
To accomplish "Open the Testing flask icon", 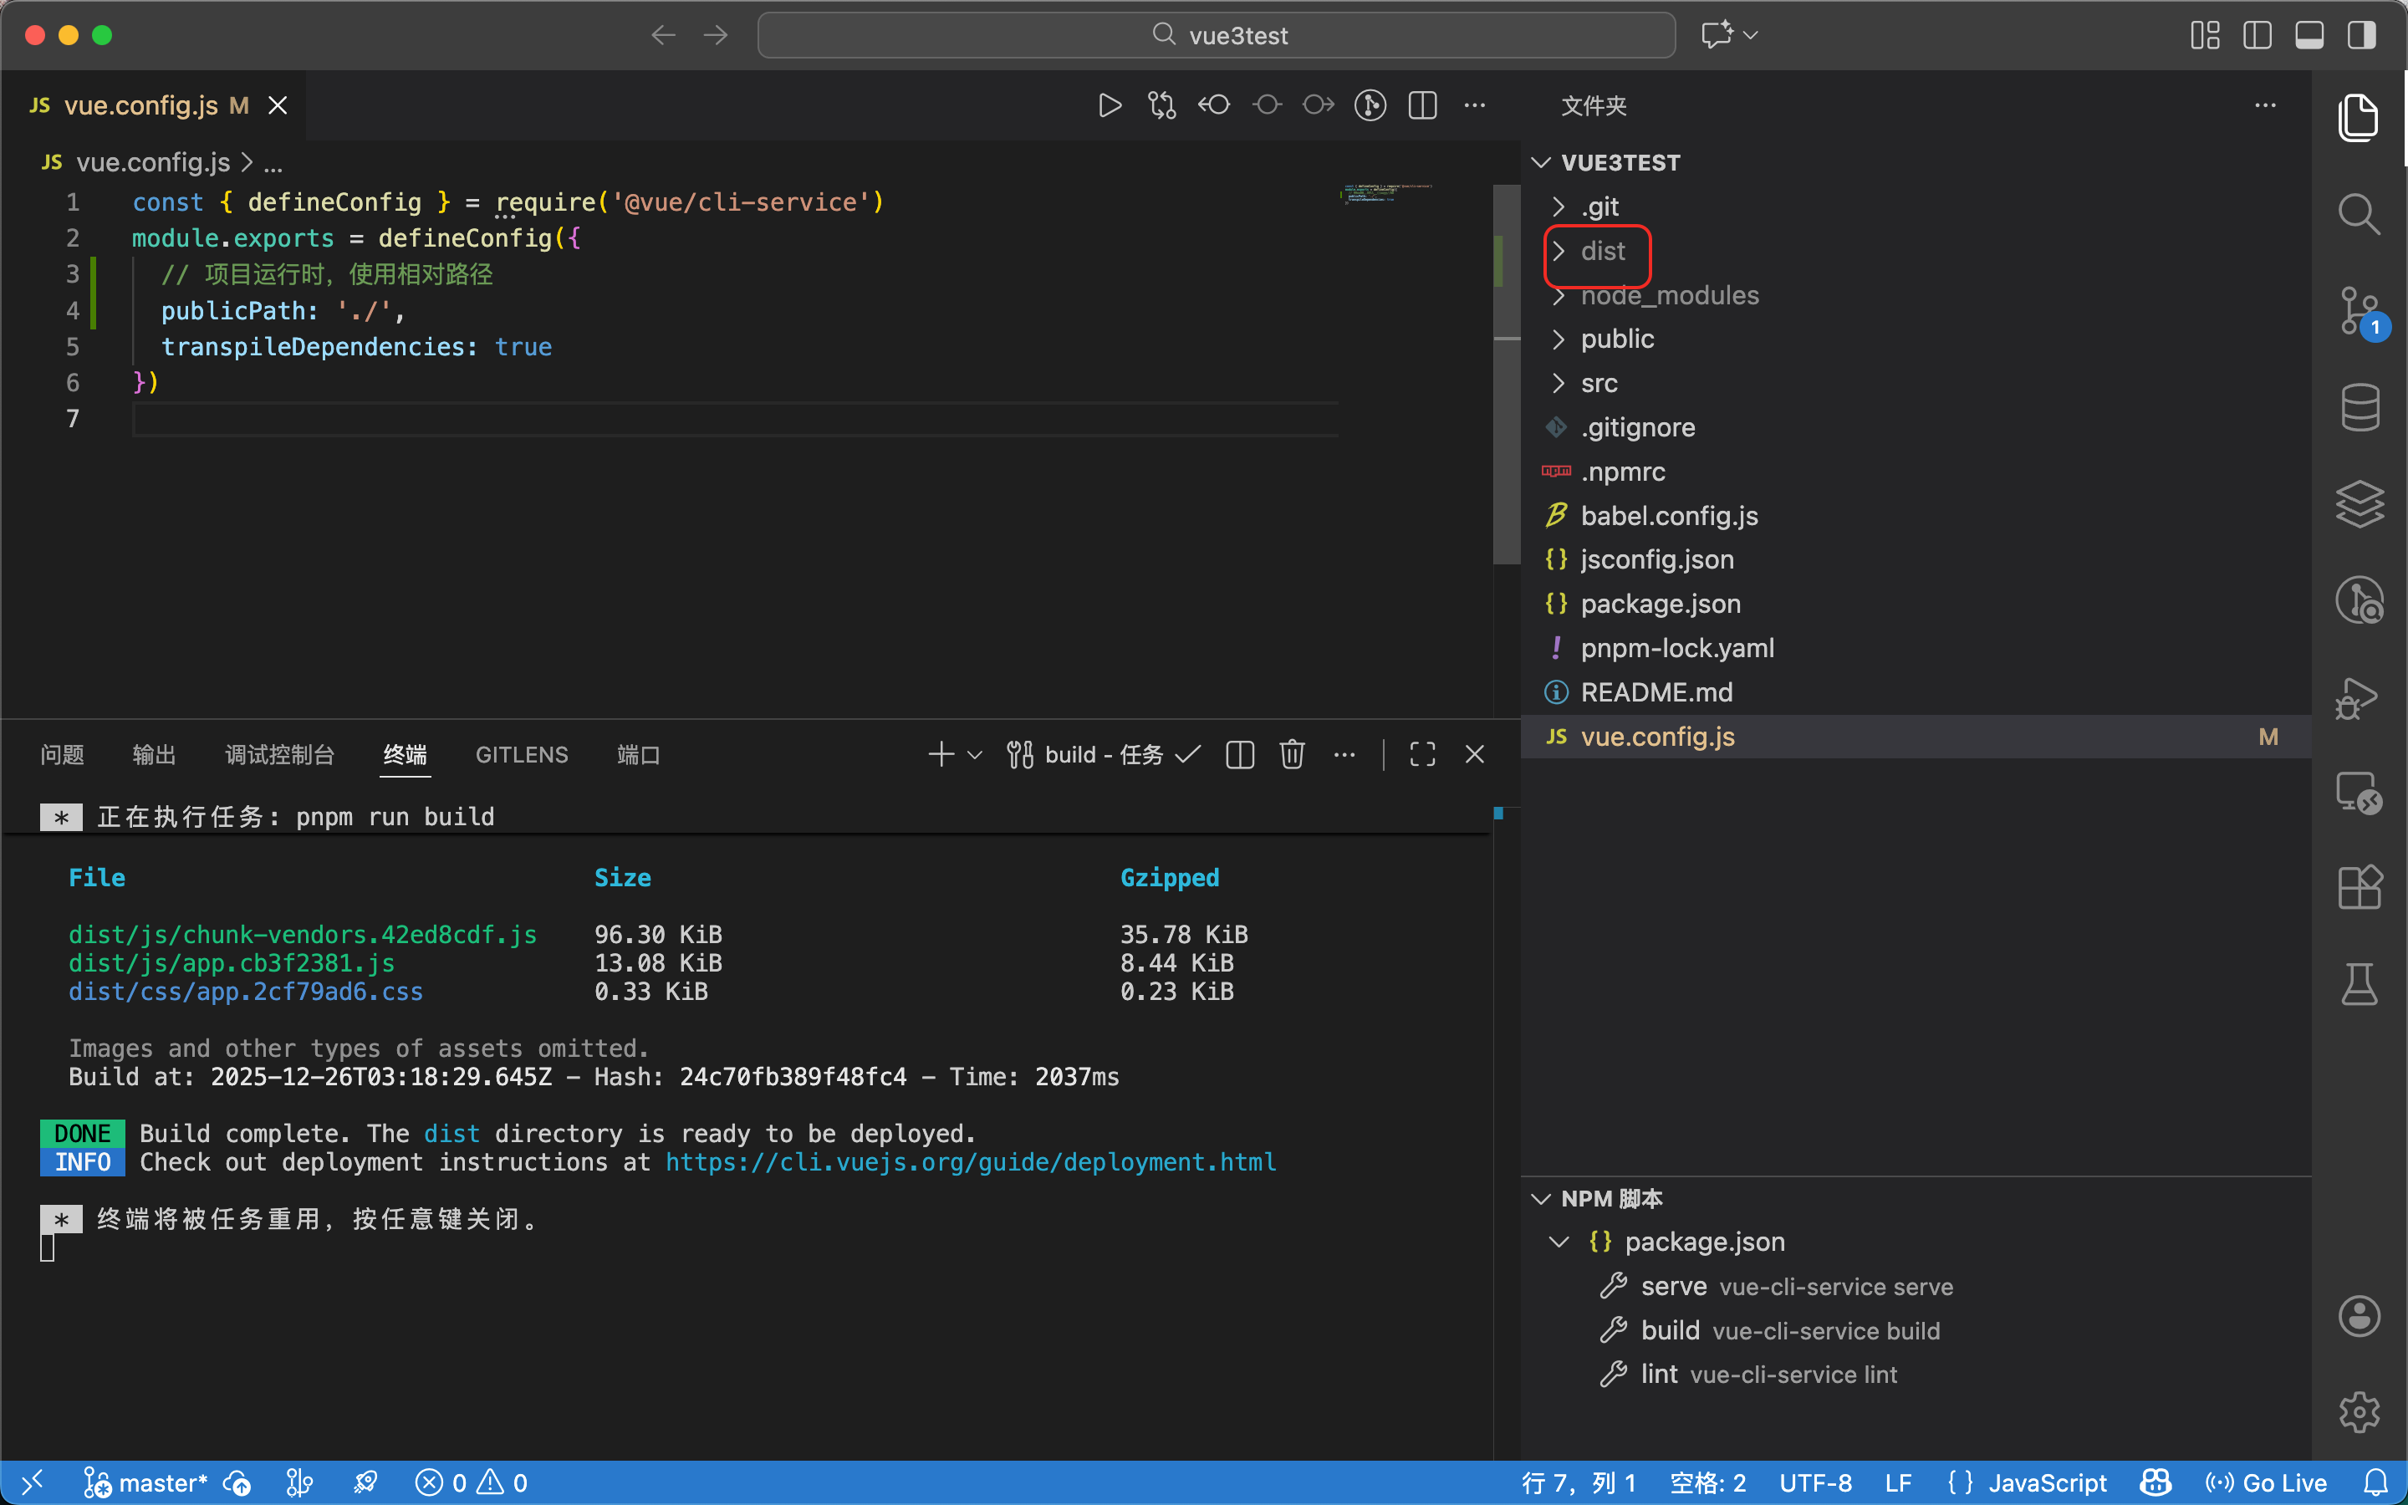I will tap(2358, 983).
